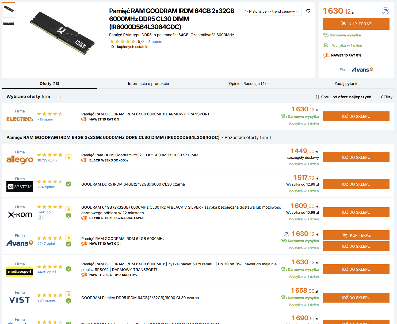
Task: Click the thumbs-up badge in x-kom row
Action: 68,209
